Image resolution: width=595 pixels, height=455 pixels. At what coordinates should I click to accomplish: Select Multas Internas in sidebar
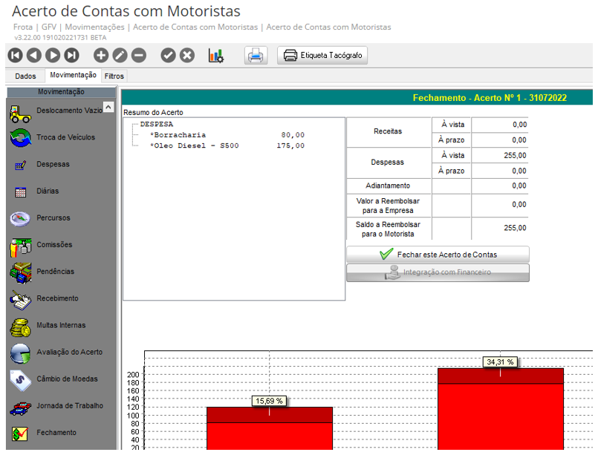(x=61, y=325)
